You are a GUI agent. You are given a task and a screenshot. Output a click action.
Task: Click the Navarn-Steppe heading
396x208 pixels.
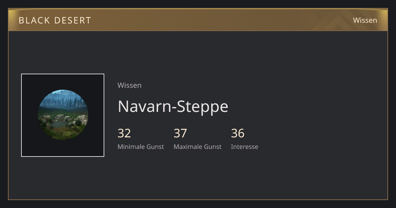pyautogui.click(x=173, y=106)
